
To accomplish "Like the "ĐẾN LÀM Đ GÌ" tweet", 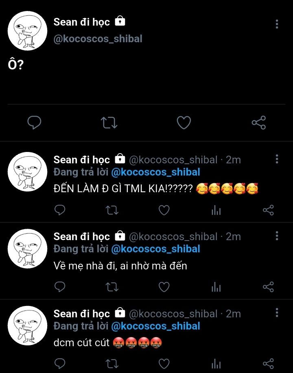I will pyautogui.click(x=164, y=210).
